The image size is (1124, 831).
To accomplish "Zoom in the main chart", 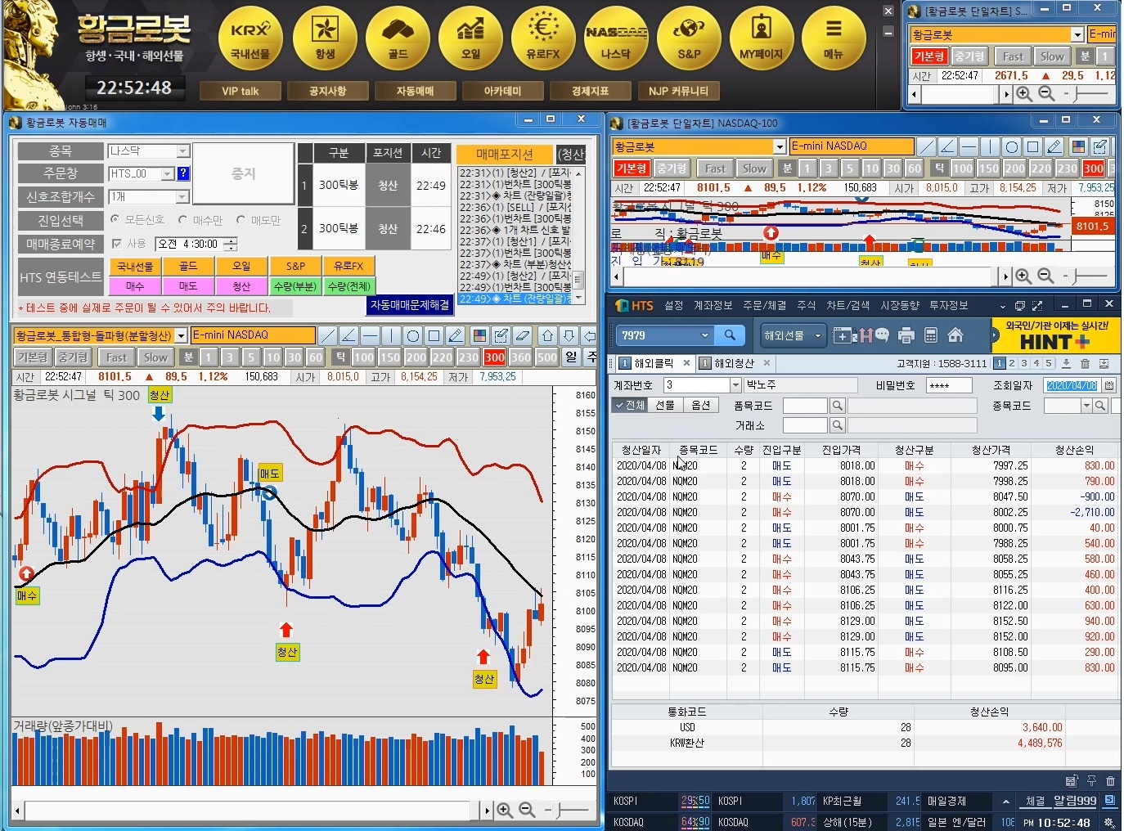I will pyautogui.click(x=505, y=810).
